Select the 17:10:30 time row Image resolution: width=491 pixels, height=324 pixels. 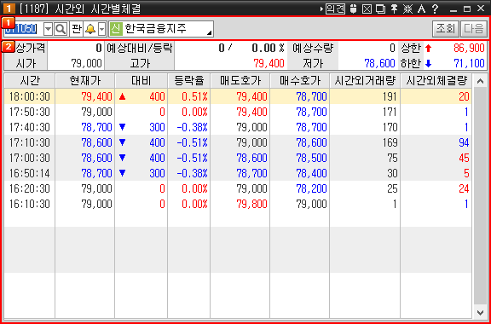tap(238, 142)
